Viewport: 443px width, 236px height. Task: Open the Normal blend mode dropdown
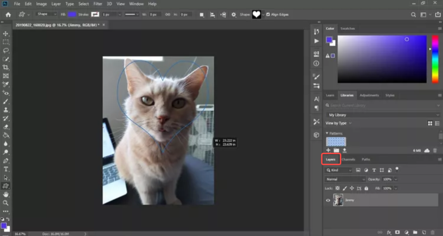[x=344, y=179]
